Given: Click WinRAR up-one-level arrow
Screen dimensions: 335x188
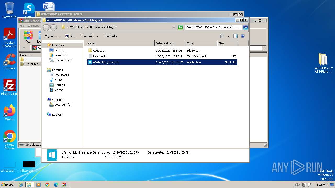Looking at the screenshot, I should (24, 48).
